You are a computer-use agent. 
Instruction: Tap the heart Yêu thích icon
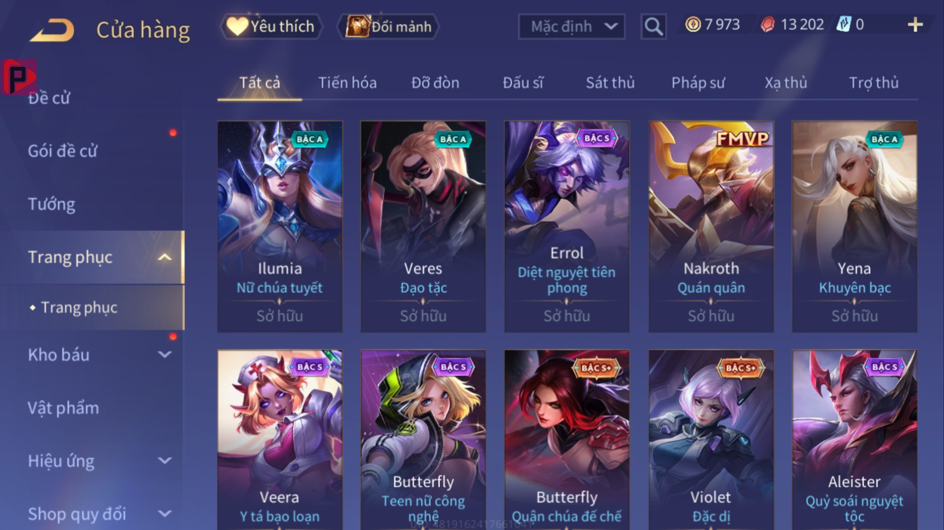tap(237, 26)
